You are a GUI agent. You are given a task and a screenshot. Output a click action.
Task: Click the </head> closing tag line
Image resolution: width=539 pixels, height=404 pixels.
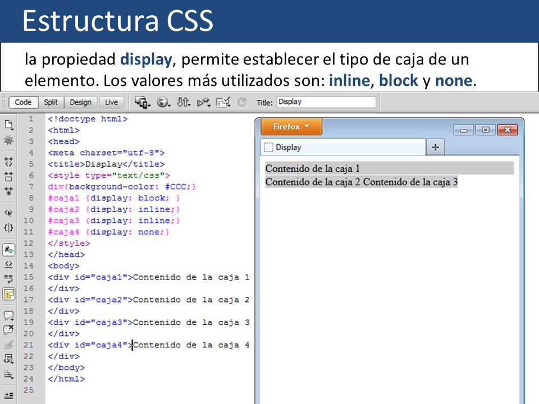point(66,255)
